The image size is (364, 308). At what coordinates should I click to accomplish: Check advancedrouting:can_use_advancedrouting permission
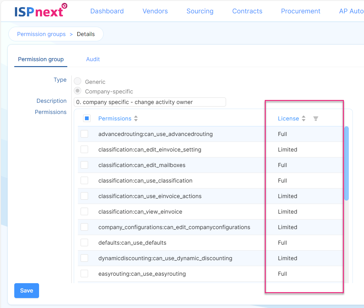[84, 134]
